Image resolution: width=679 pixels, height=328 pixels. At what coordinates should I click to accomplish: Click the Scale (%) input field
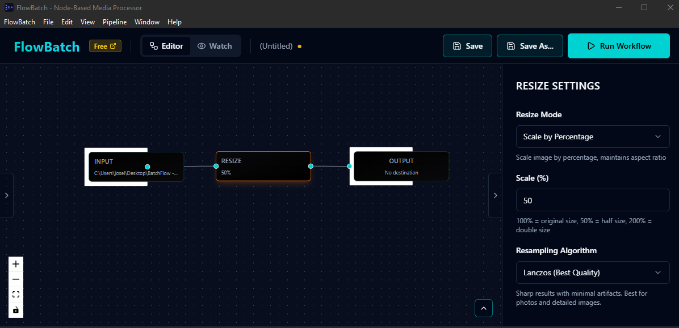592,201
